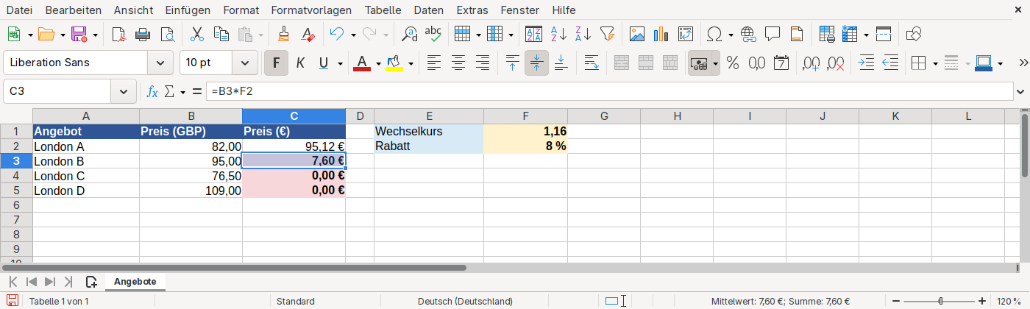Viewport: 1030px width, 309px height.
Task: Toggle currency format button
Action: click(x=699, y=63)
